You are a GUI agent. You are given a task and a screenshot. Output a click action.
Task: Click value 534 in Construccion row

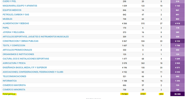[143, 41]
